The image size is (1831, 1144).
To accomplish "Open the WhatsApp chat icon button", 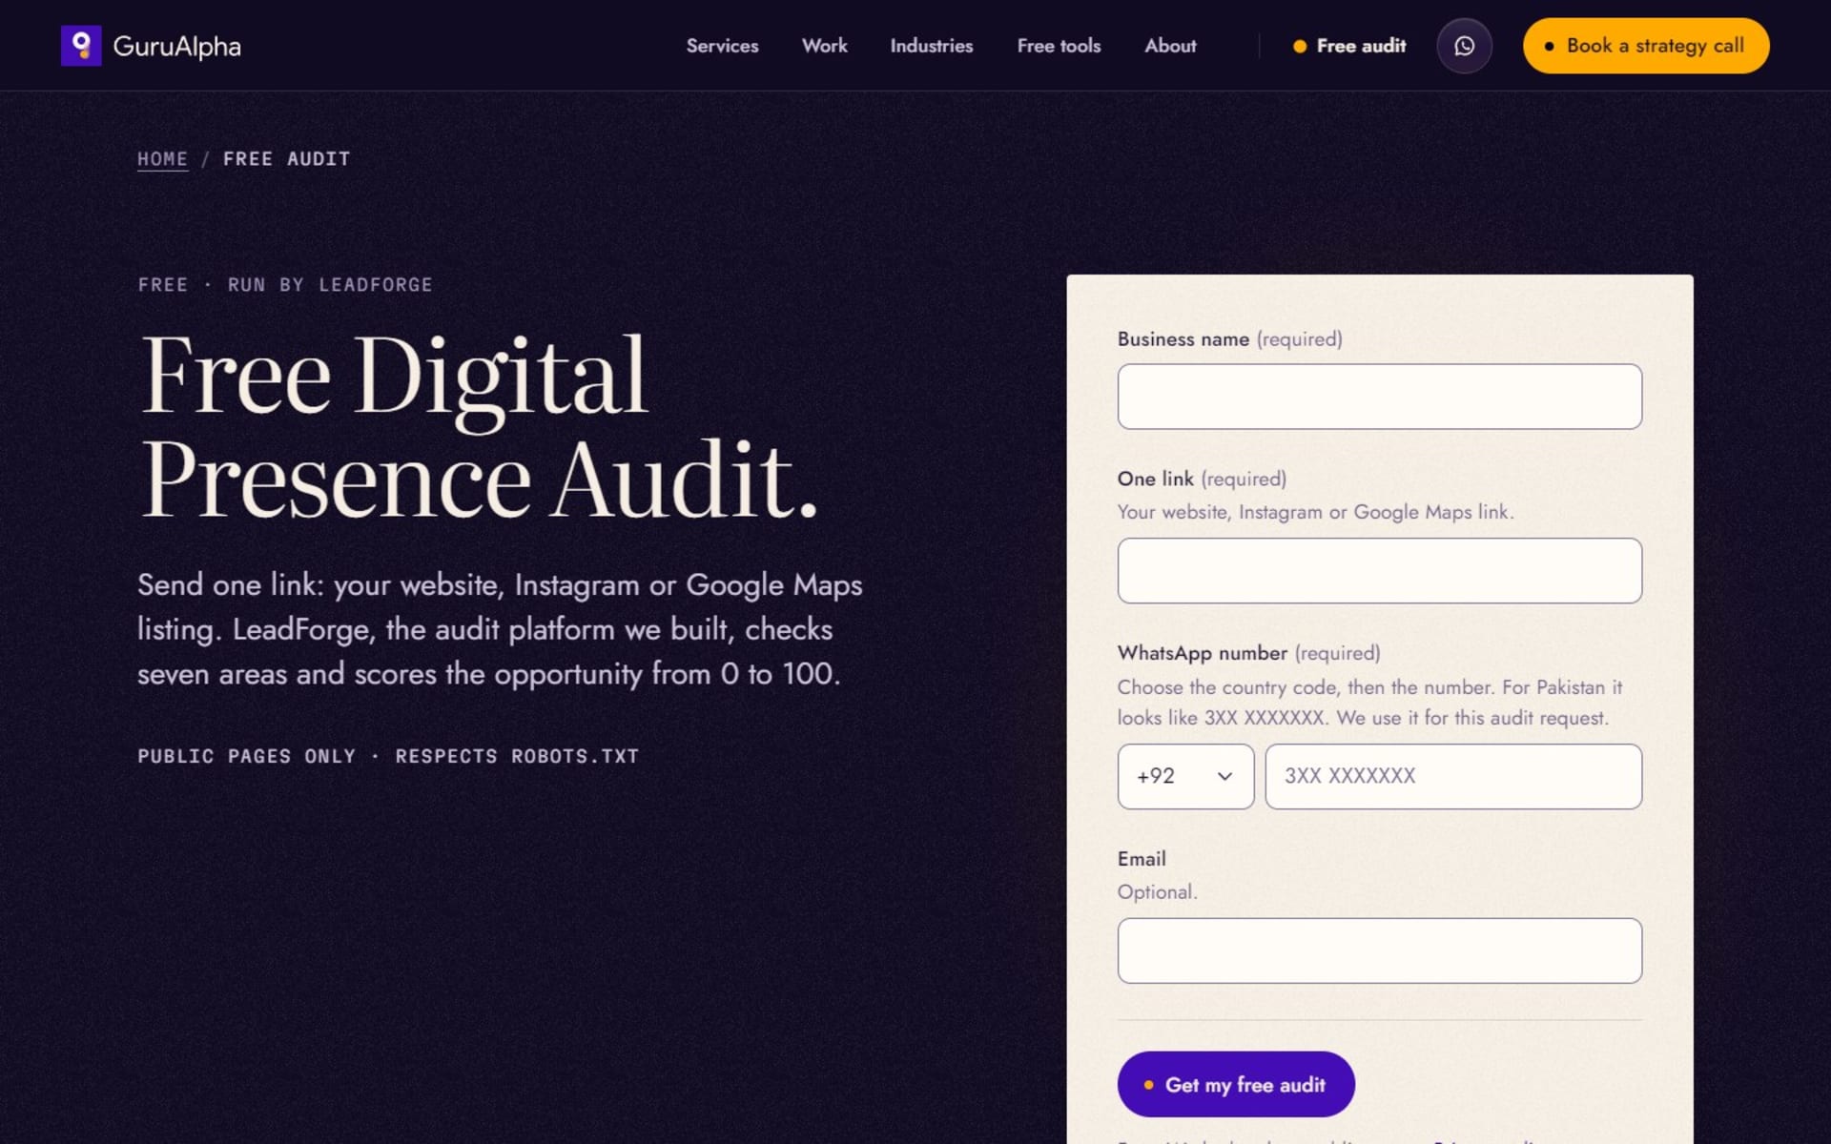I will (1464, 46).
